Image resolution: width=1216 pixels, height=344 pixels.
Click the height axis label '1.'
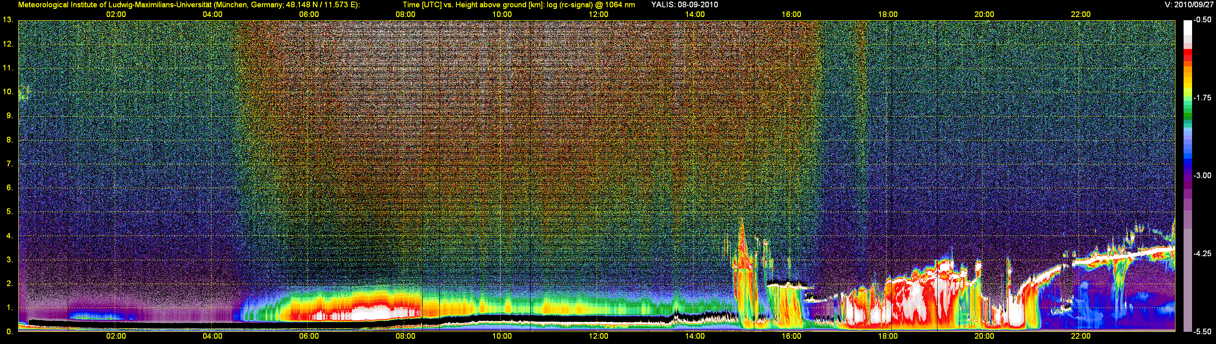pos(9,307)
